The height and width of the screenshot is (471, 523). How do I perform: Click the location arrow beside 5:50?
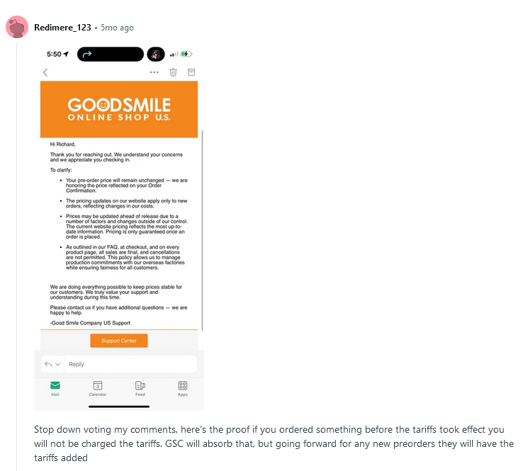[x=66, y=54]
